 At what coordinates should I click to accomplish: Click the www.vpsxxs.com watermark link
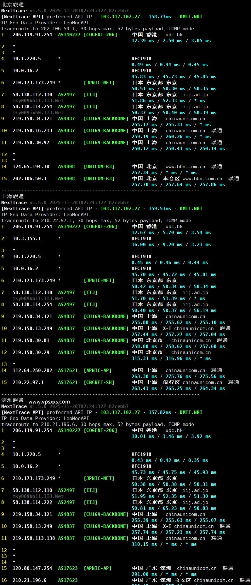tap(49, 402)
